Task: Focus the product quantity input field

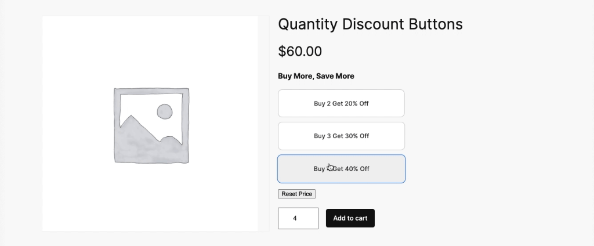Action: [x=298, y=218]
